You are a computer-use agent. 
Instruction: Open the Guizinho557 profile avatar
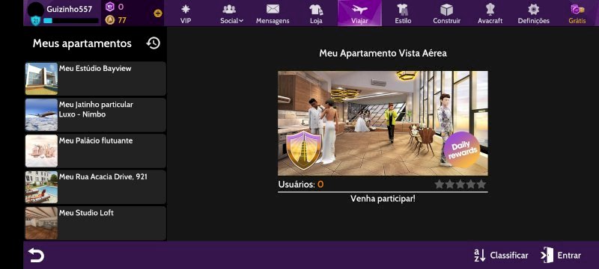click(x=36, y=10)
